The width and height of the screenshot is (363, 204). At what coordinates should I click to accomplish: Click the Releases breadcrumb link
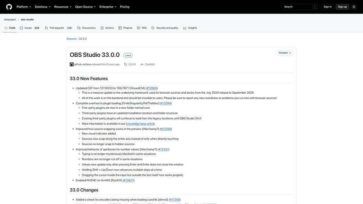71,39
